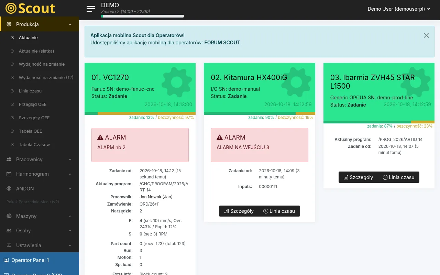Expand the Ustawienia menu section
The image size is (440, 275).
(70, 245)
